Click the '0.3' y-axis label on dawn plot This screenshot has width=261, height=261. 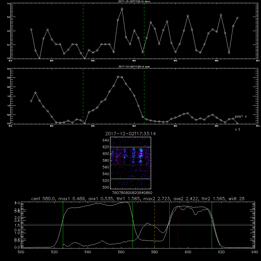point(9,17)
